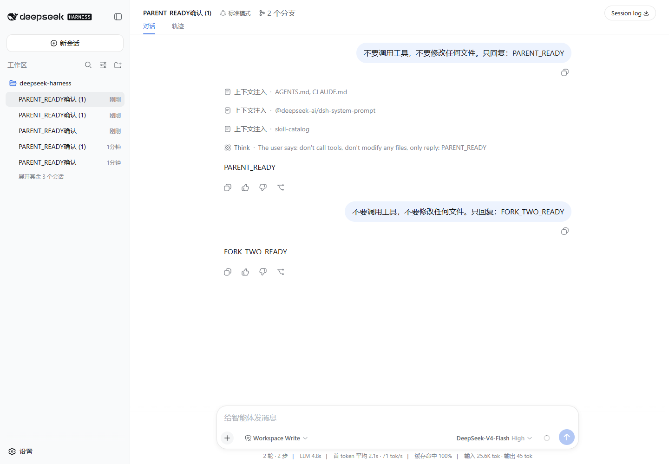Open the Workspace Write permission dropdown
669x464 pixels.
coord(276,438)
